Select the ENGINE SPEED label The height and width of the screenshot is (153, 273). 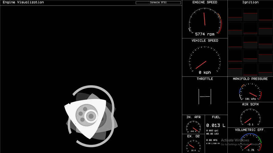tap(205, 2)
